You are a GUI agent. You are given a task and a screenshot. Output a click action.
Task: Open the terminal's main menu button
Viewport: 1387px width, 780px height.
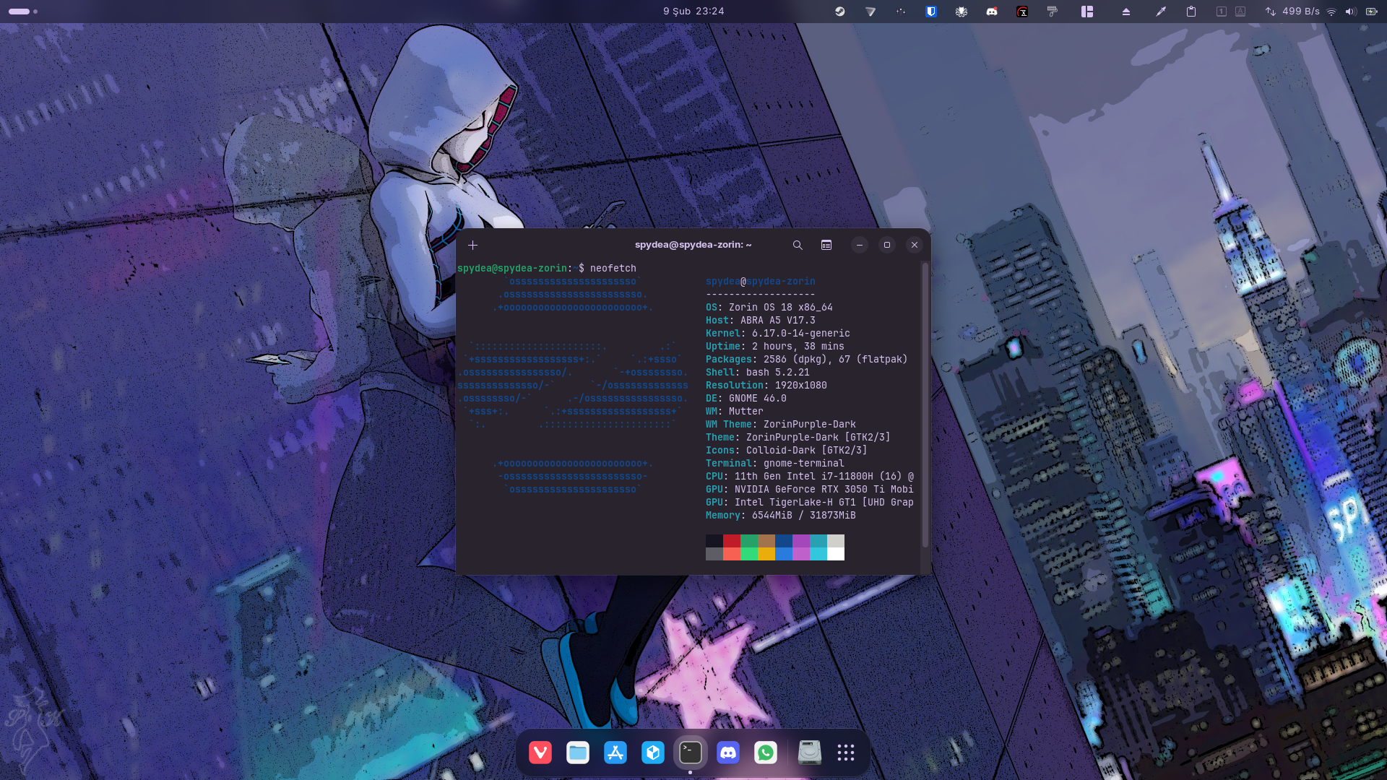point(826,245)
